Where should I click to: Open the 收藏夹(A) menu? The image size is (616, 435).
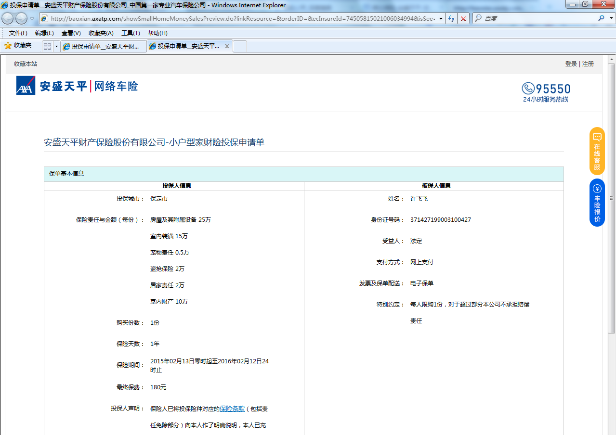point(101,33)
